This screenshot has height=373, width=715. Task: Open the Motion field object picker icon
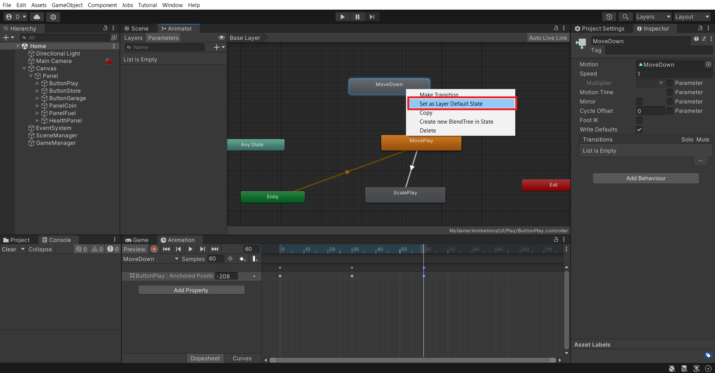[x=709, y=64]
